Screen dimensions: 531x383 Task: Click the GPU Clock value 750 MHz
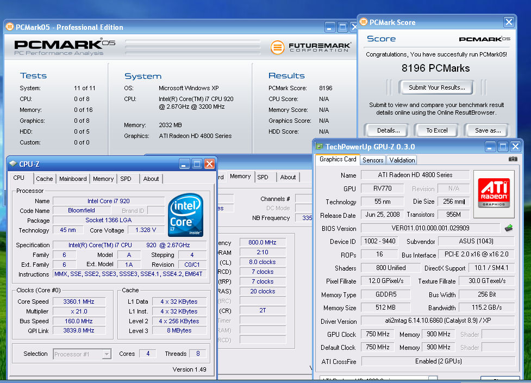pos(378,334)
